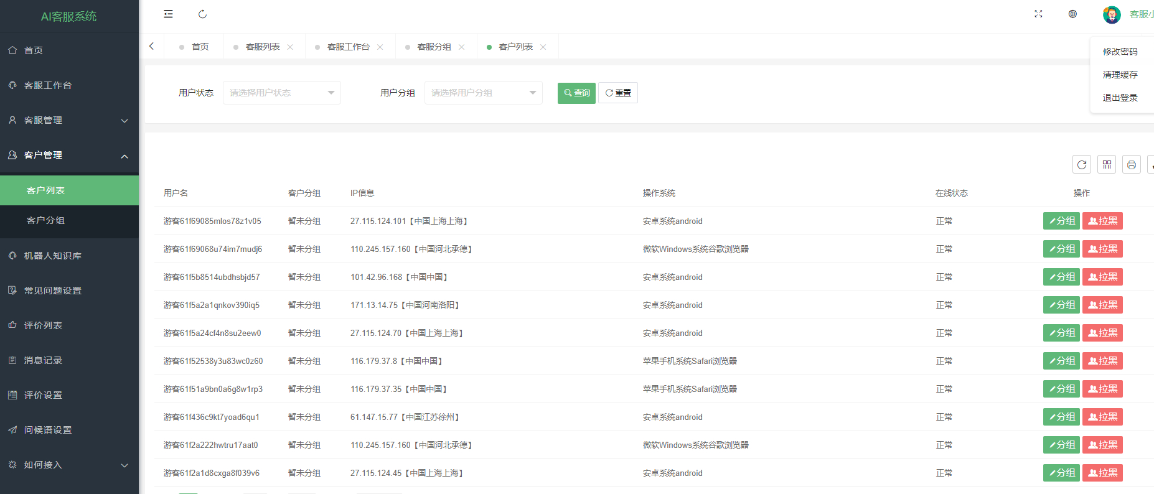Refresh the table with the reload icon
This screenshot has height=494, width=1154.
[x=1082, y=164]
